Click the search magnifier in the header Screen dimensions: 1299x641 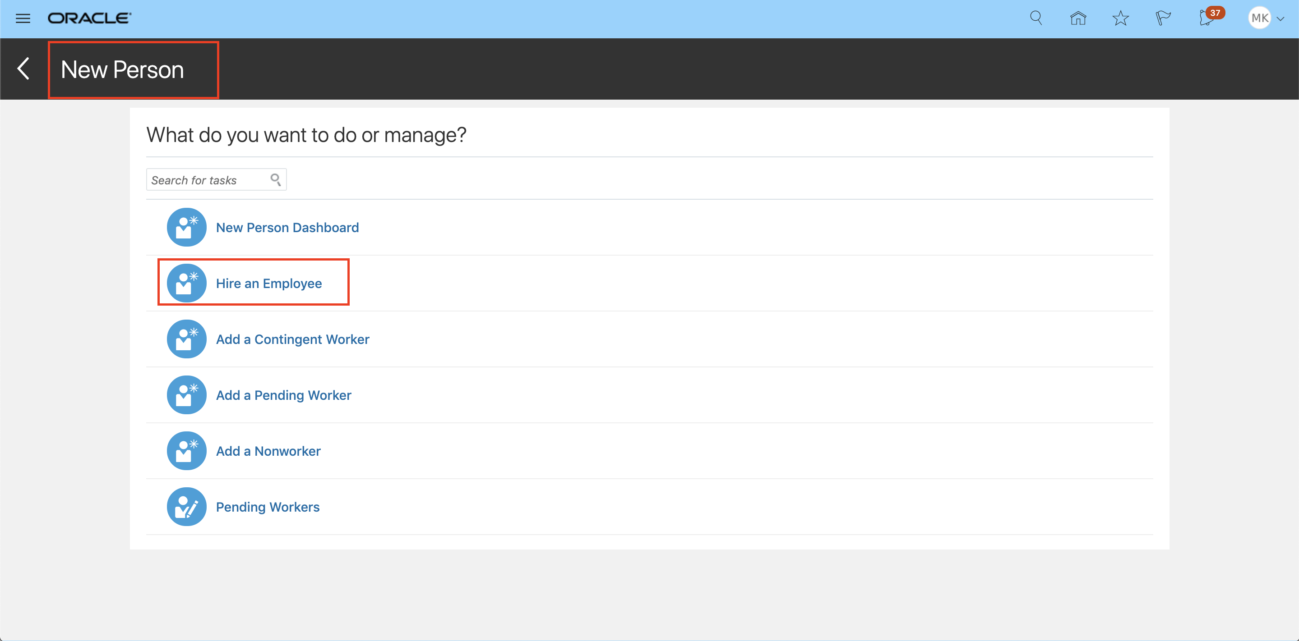(x=1036, y=18)
